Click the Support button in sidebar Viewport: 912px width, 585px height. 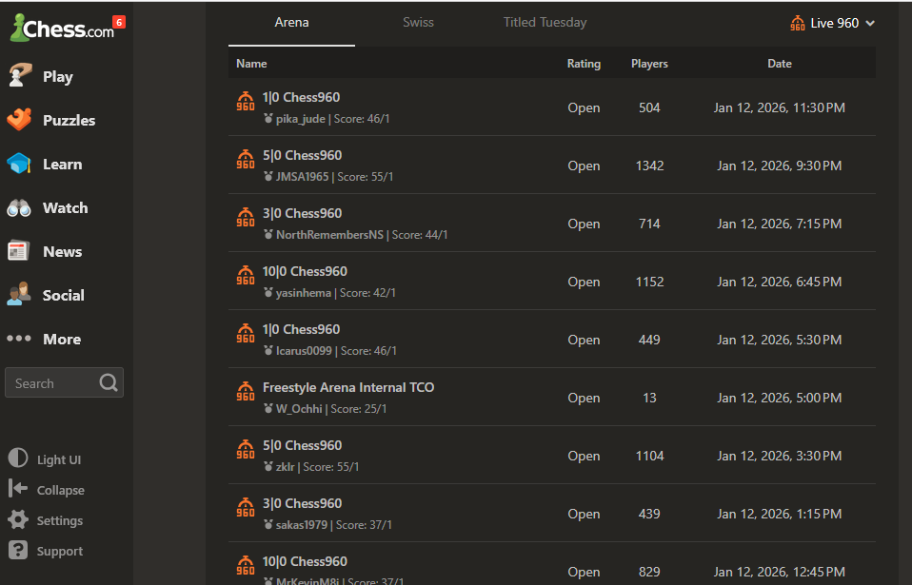[x=47, y=551]
